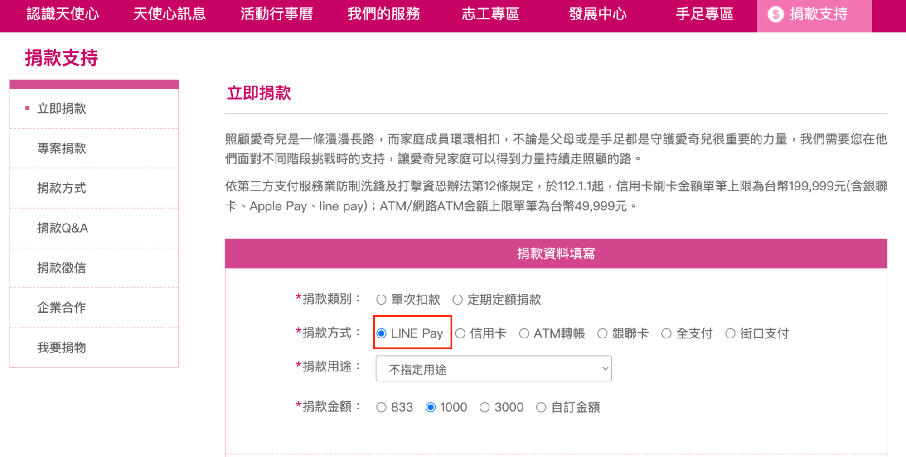Open the 發展中心 navigation item
The image size is (906, 457).
tap(597, 14)
